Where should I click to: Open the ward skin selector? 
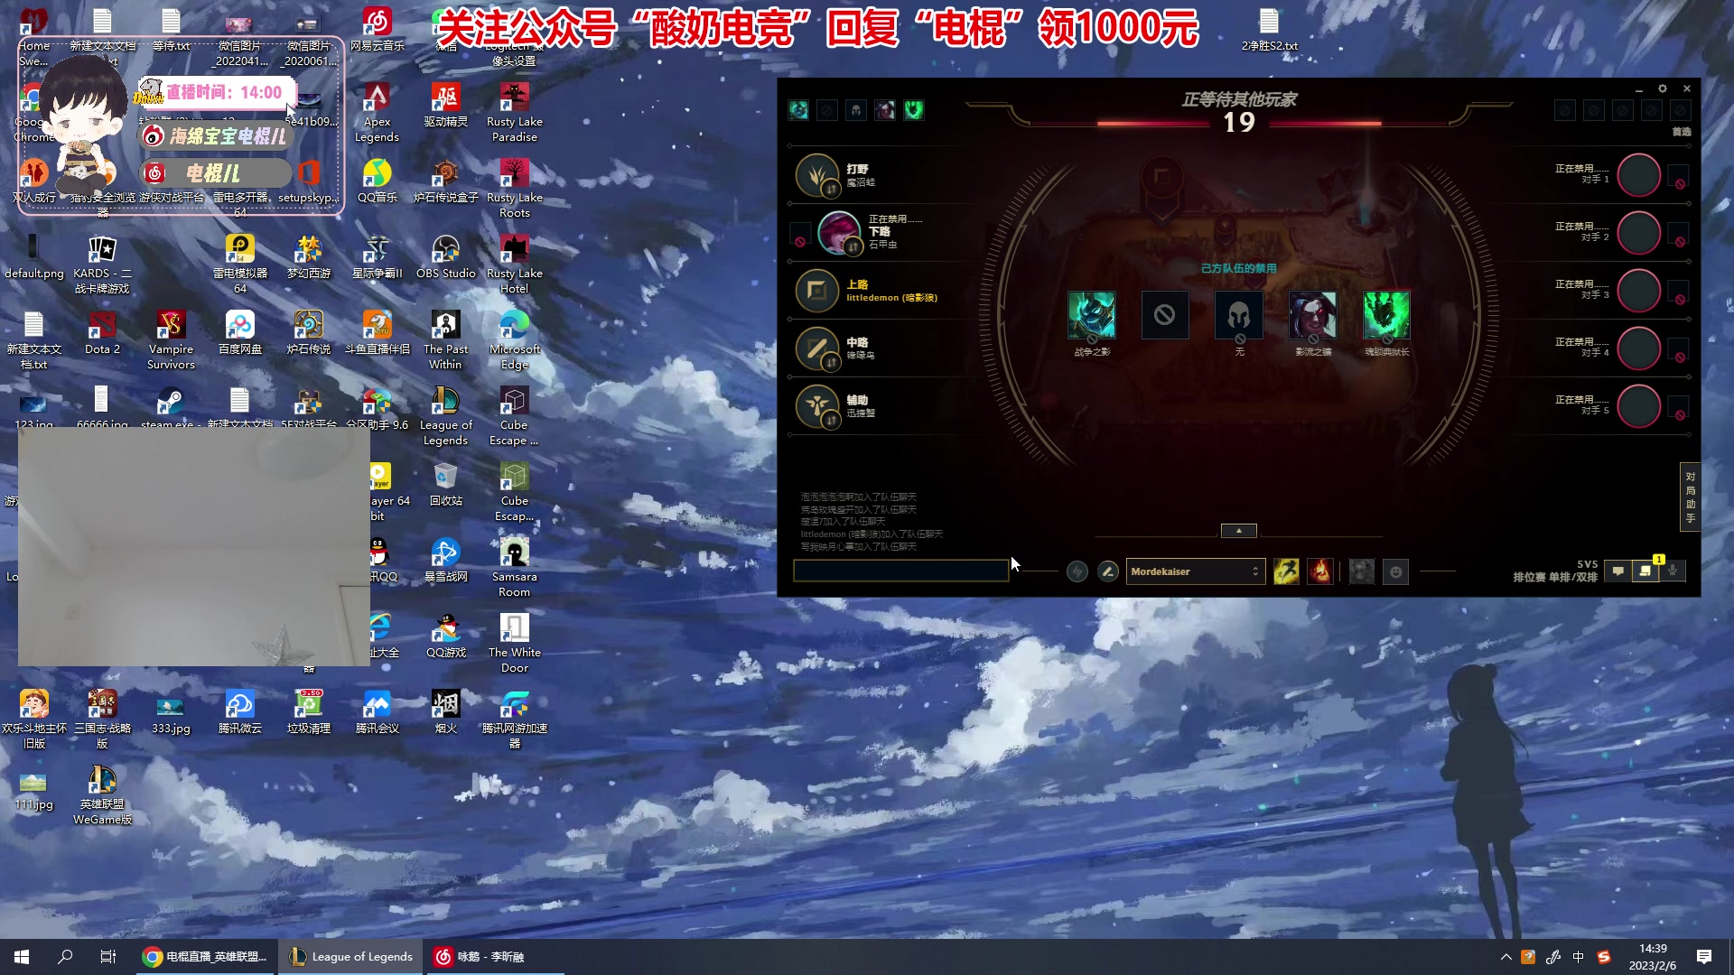(x=1362, y=571)
